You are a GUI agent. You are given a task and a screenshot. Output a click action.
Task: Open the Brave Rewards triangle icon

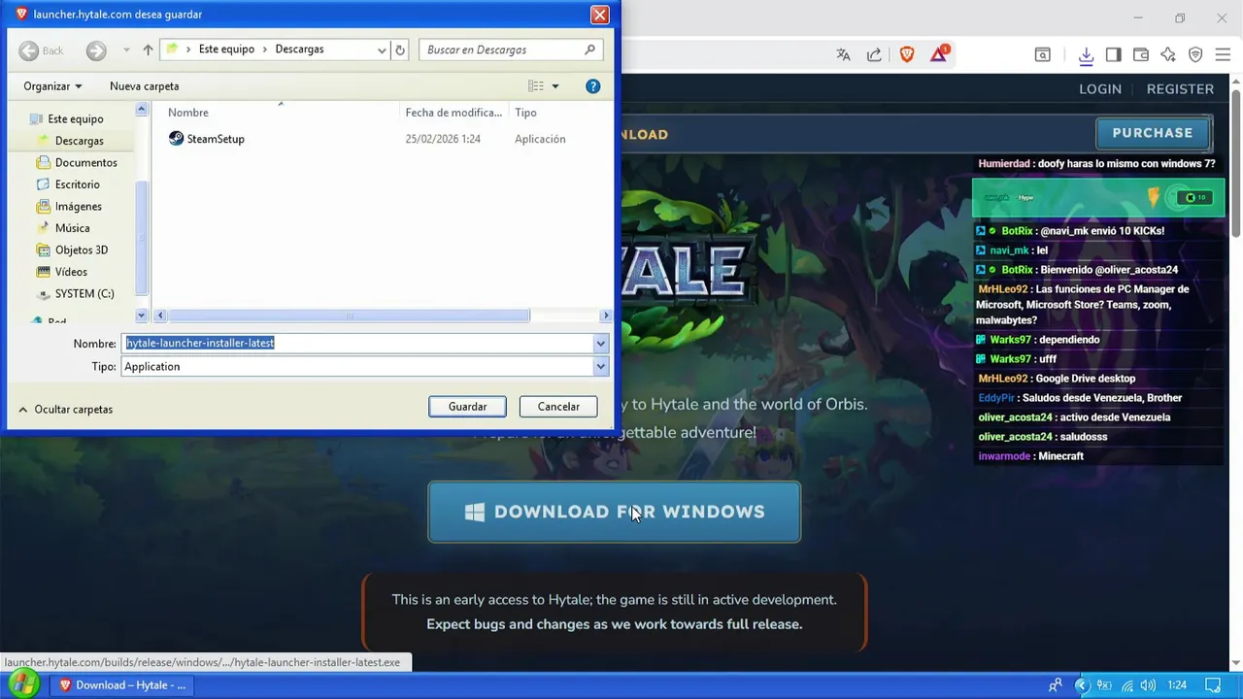tap(939, 54)
